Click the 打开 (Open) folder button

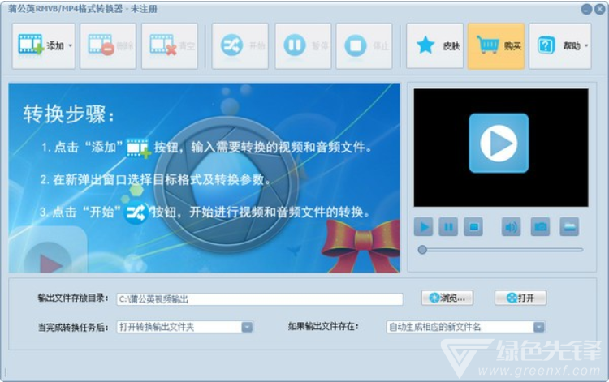pyautogui.click(x=520, y=298)
